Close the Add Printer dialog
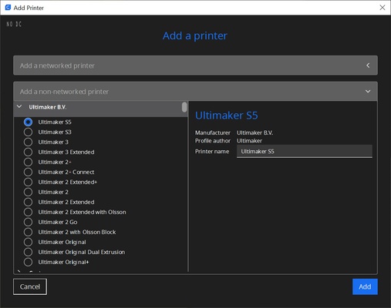 point(383,8)
